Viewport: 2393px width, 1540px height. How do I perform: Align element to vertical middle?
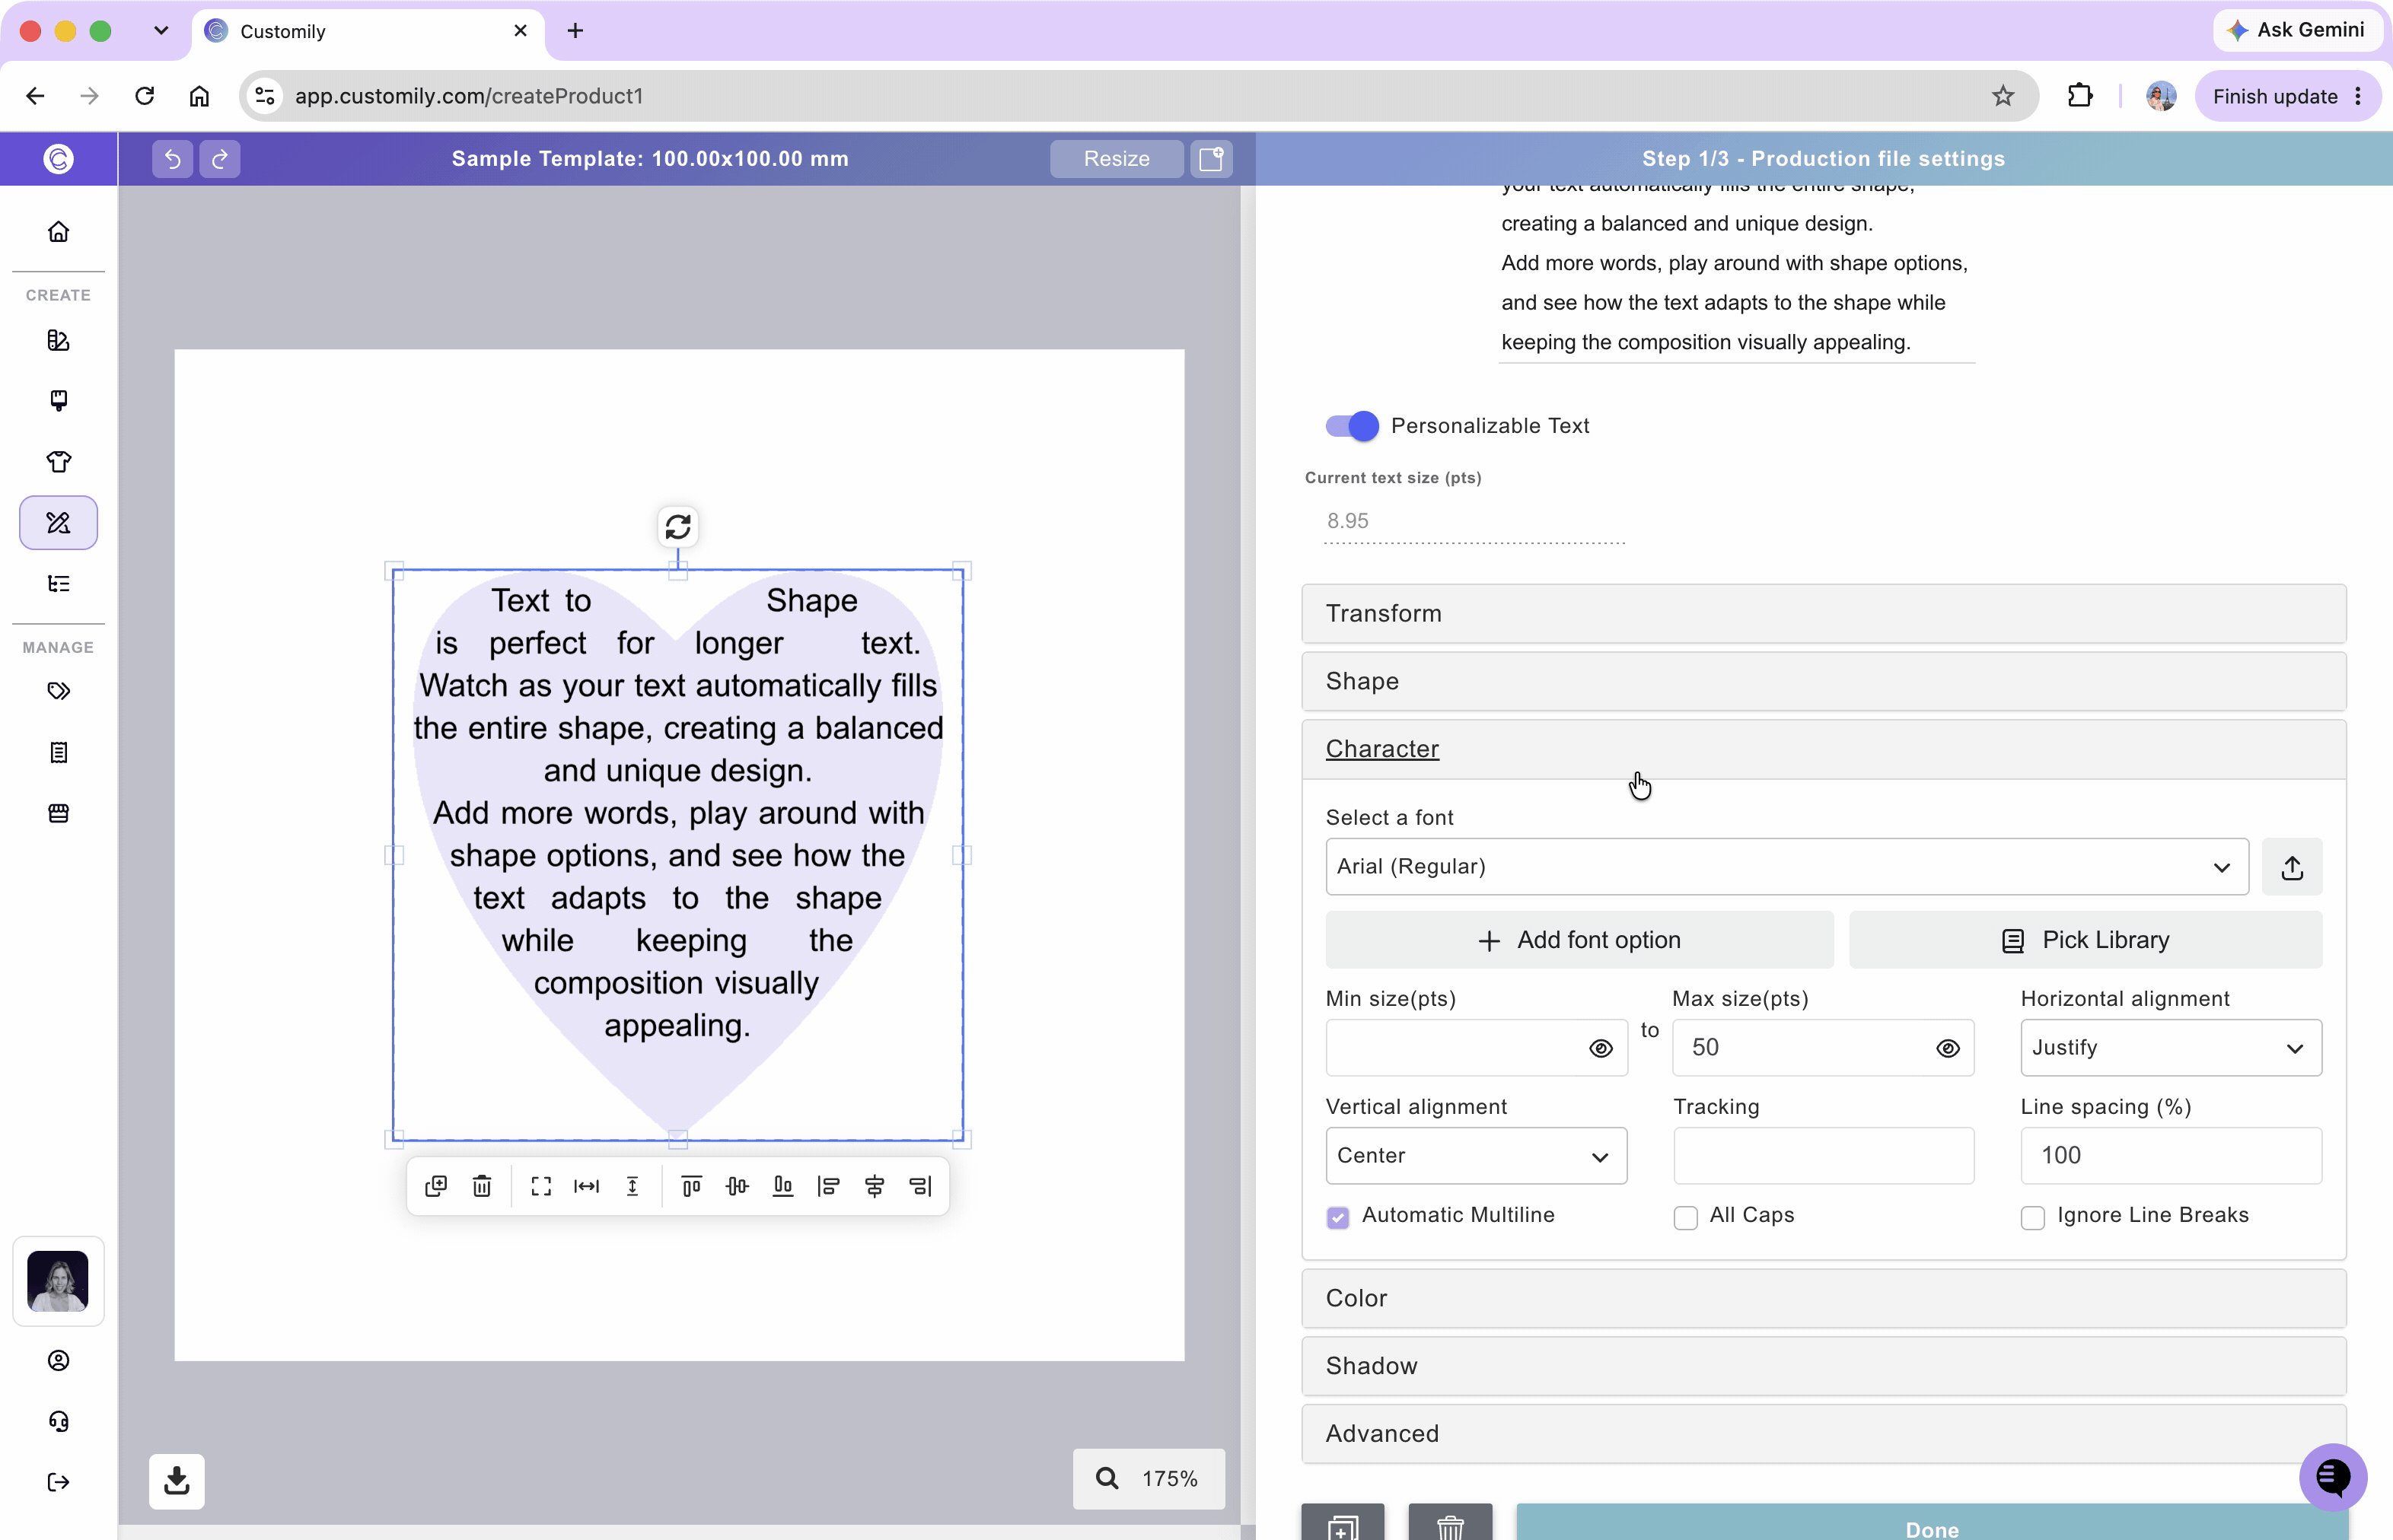pyautogui.click(x=738, y=1186)
